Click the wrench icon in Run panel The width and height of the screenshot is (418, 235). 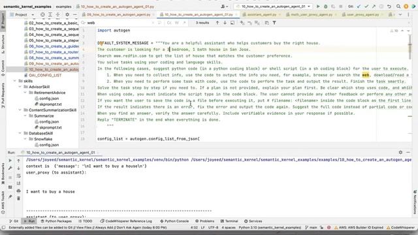10,168
